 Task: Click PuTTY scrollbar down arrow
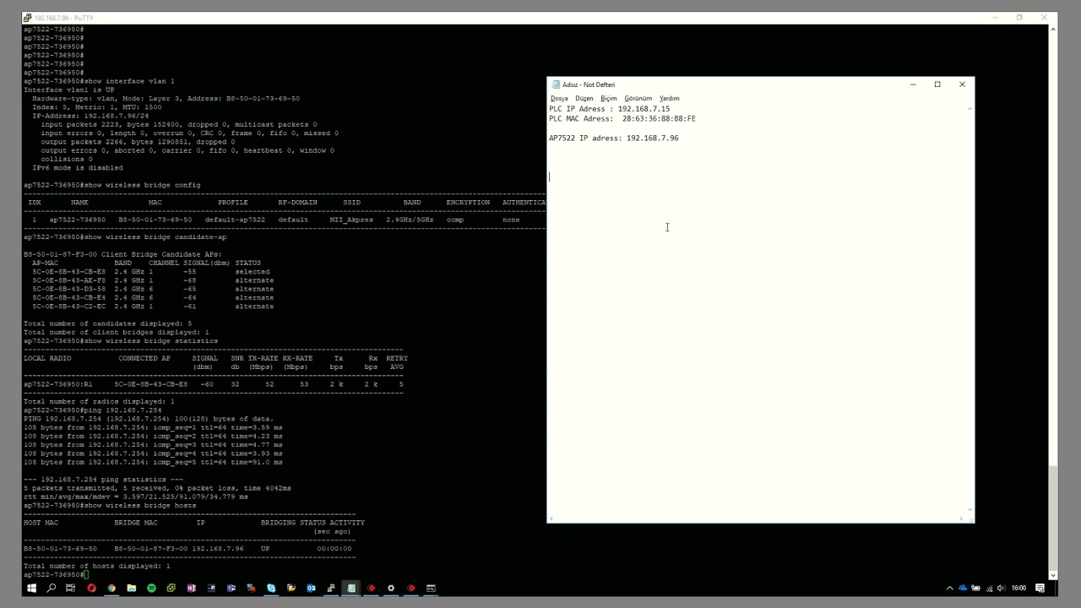[x=1053, y=574]
